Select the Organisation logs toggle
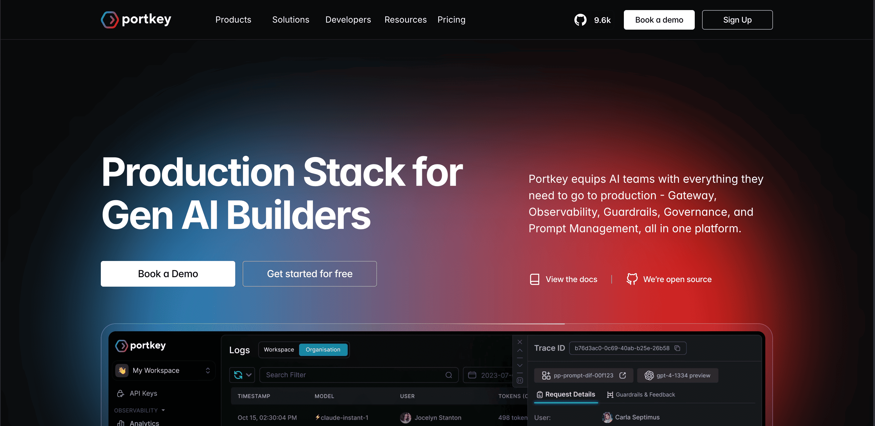 click(323, 349)
